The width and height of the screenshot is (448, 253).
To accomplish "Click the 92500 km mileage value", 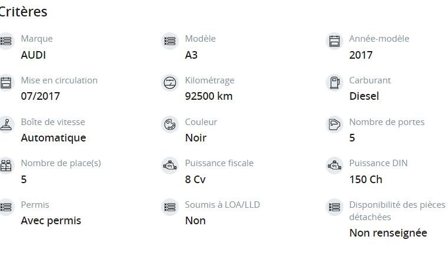I will [x=209, y=96].
